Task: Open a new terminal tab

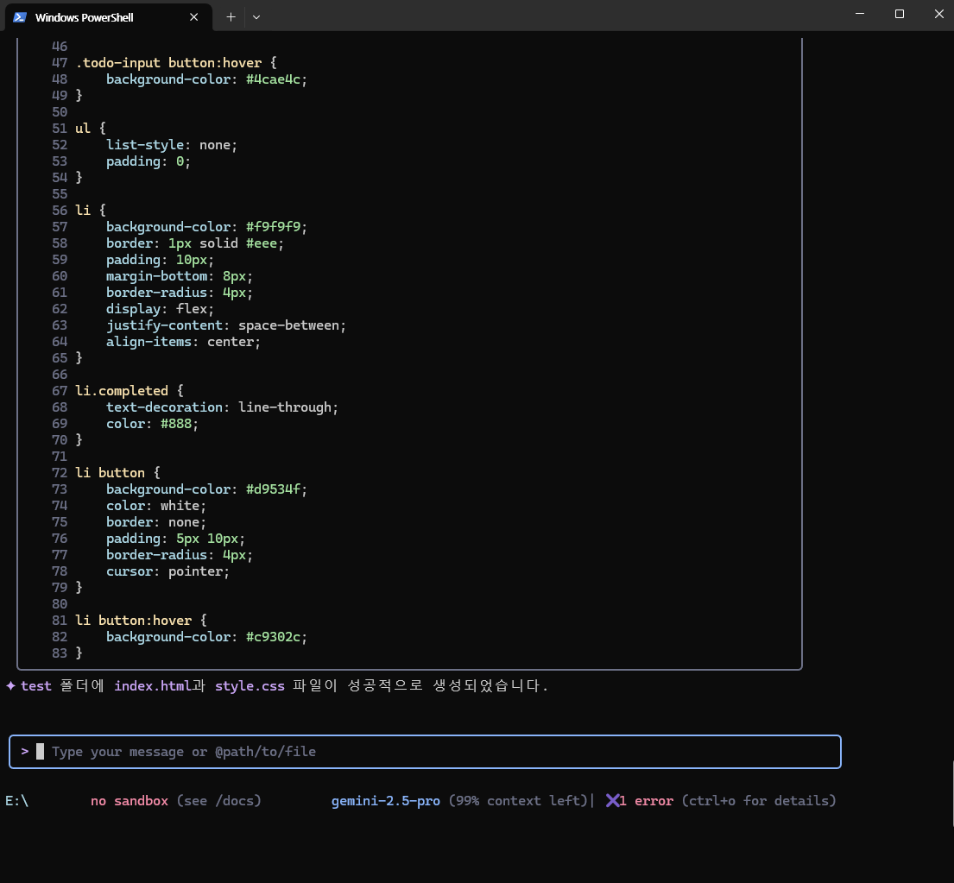Action: 231,17
